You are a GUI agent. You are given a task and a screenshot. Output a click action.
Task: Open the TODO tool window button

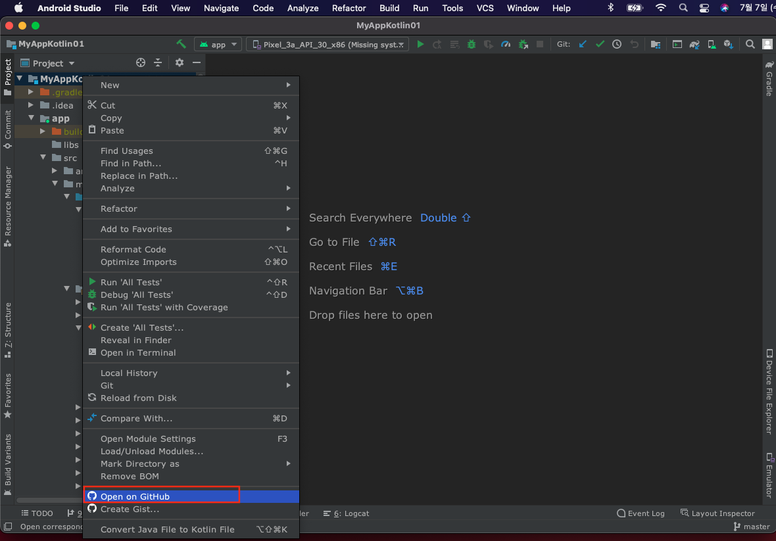point(37,513)
